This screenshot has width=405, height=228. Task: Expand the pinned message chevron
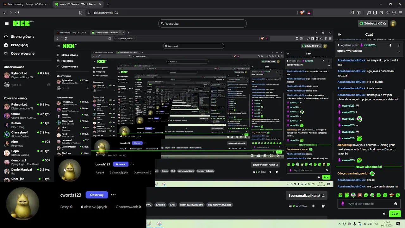pos(399,52)
